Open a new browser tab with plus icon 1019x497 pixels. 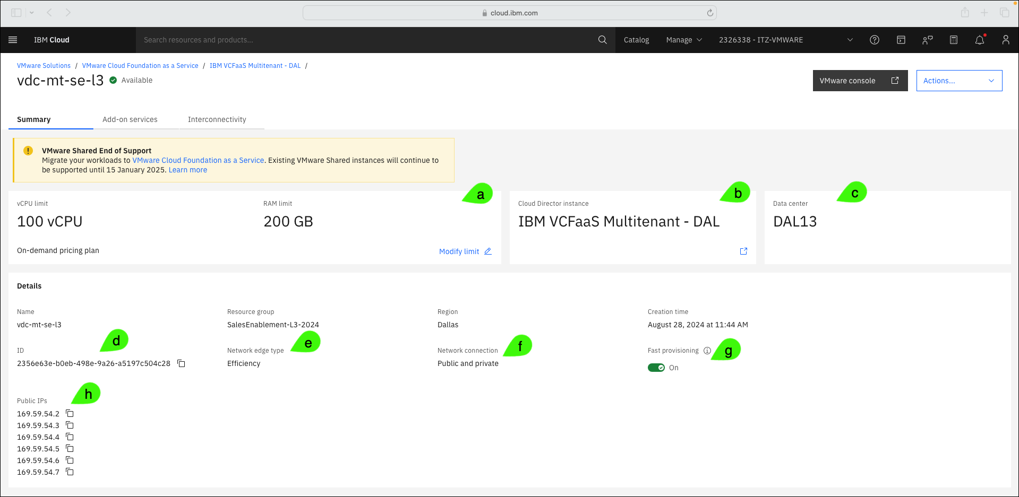coord(984,13)
